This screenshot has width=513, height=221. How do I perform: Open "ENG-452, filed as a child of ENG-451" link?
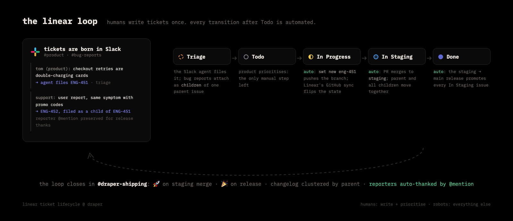[83, 111]
